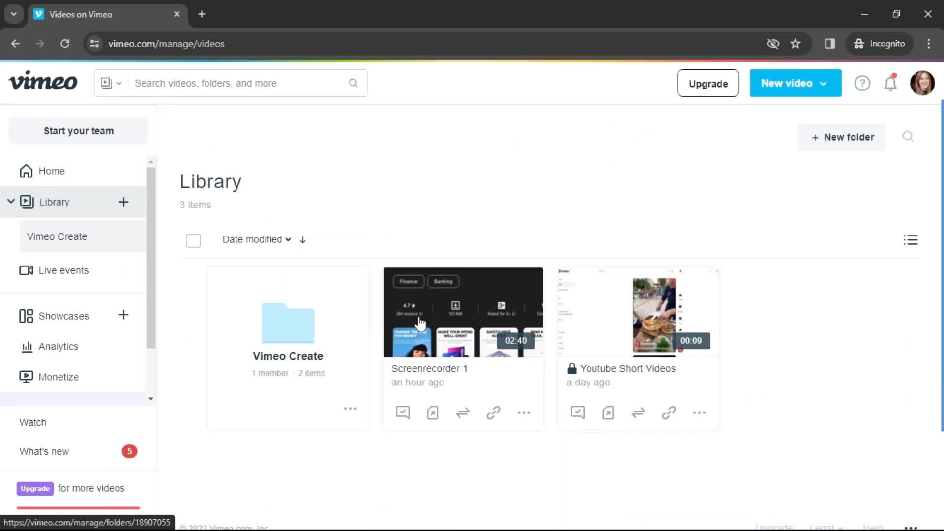Click the review/checkmark icon on Screenrecorder 1

pos(402,413)
